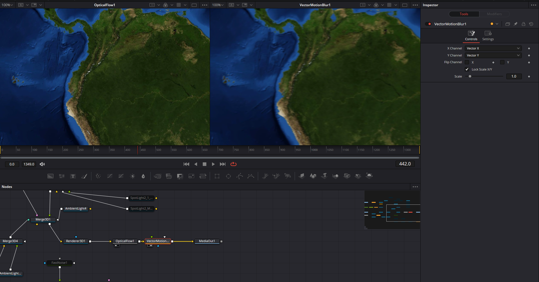The image size is (539, 282).
Task: Add a B-Spline mask from the toolbar
Action: click(251, 176)
